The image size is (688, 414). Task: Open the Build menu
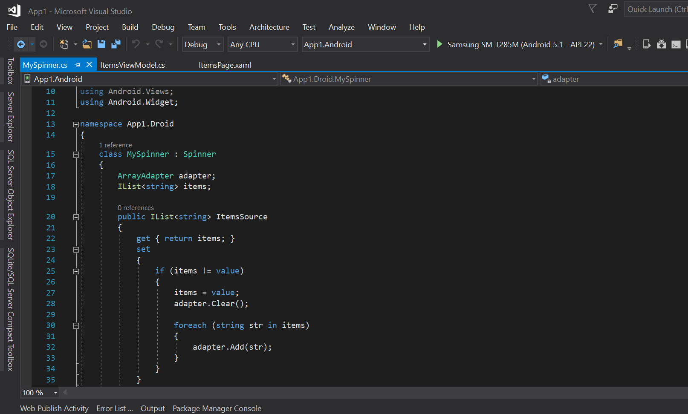130,27
